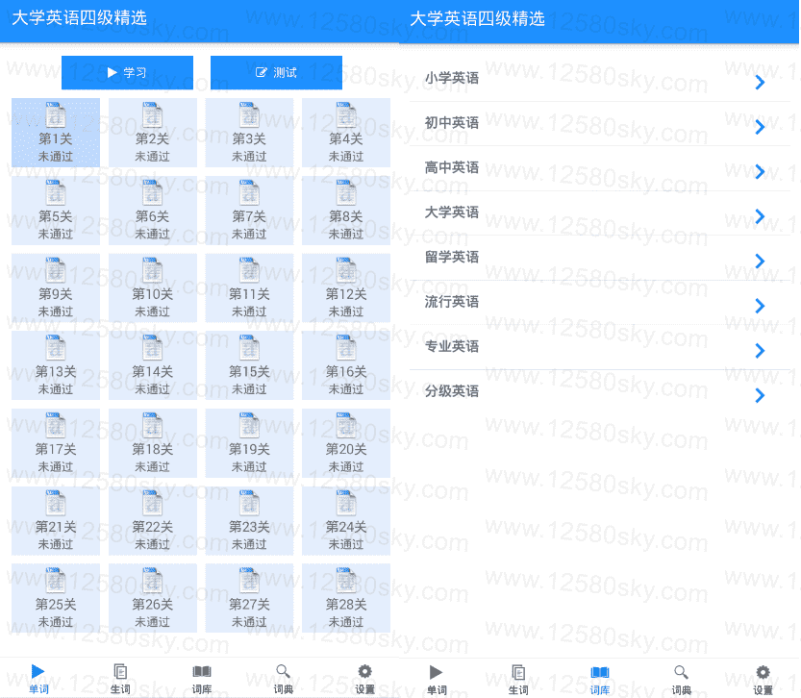
Task: Tap 词库 book icon on the left screen
Action: click(x=202, y=672)
